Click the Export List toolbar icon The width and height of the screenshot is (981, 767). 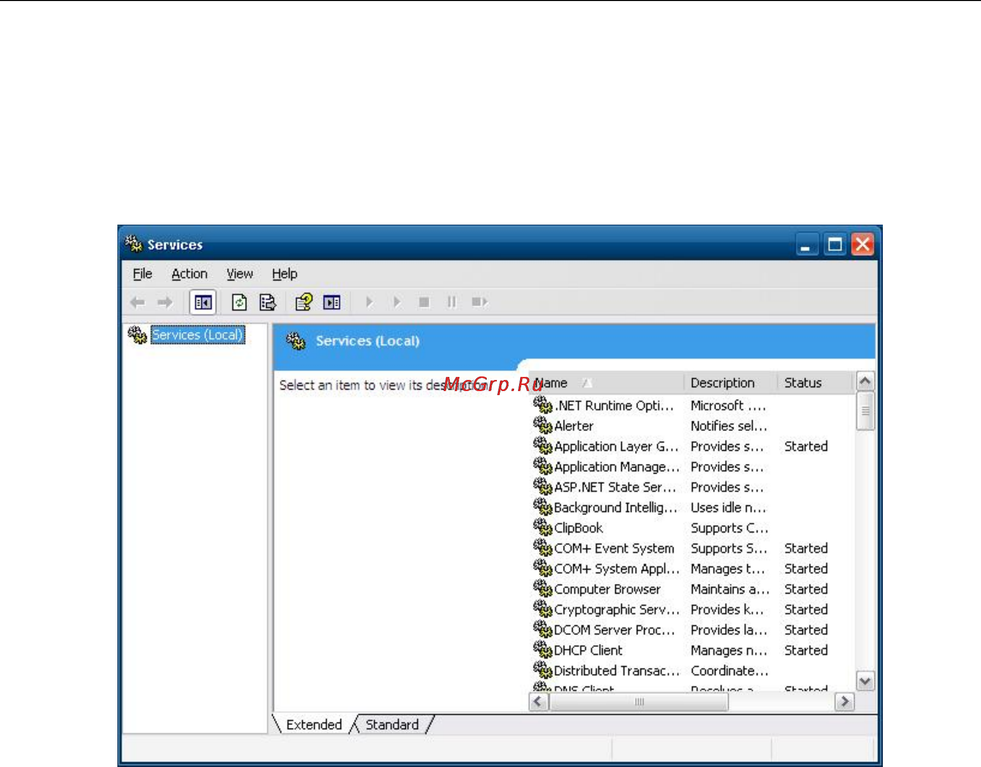(x=267, y=303)
